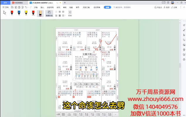The width and height of the screenshot is (186, 117).
Task: Toggle the 隐藏绘画 hide ink button
Action: (50, 13)
